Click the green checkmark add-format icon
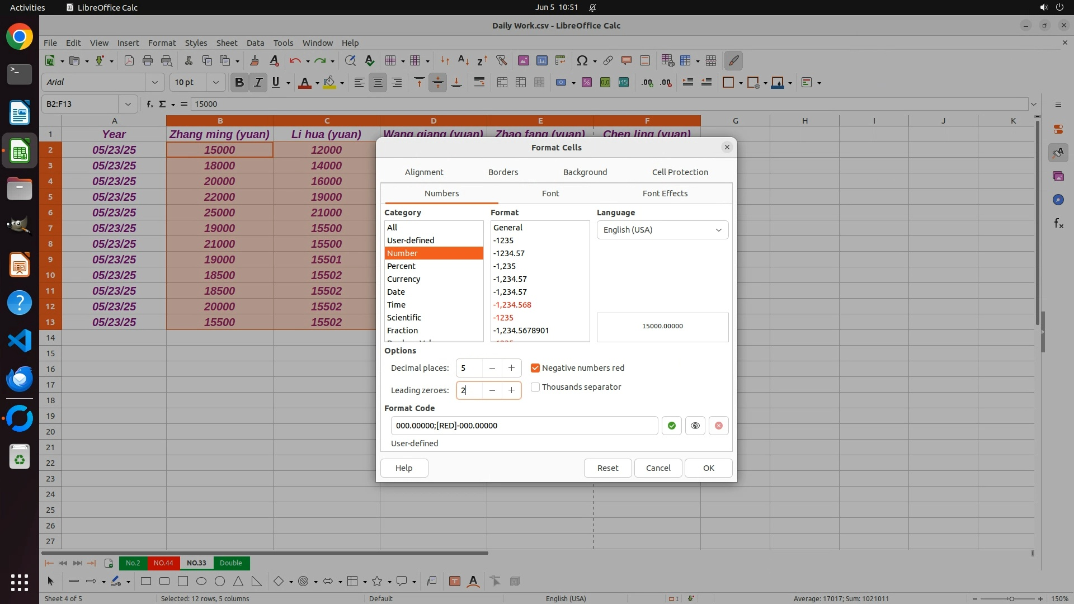Image resolution: width=1074 pixels, height=604 pixels. 671,426
